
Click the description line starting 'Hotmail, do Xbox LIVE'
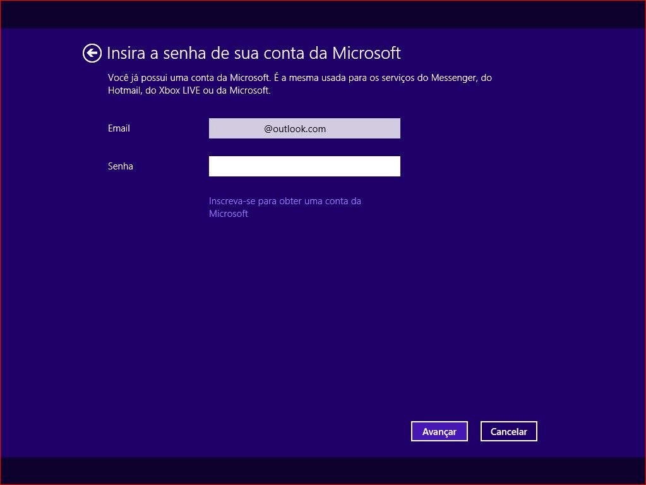(x=189, y=90)
